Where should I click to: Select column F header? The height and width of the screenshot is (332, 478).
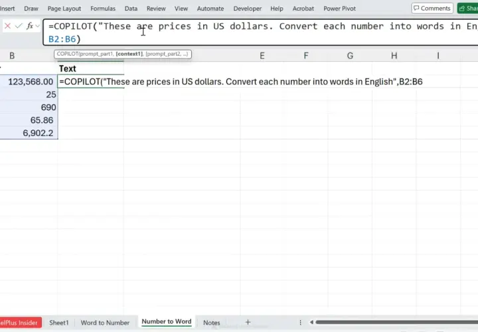pyautogui.click(x=306, y=56)
